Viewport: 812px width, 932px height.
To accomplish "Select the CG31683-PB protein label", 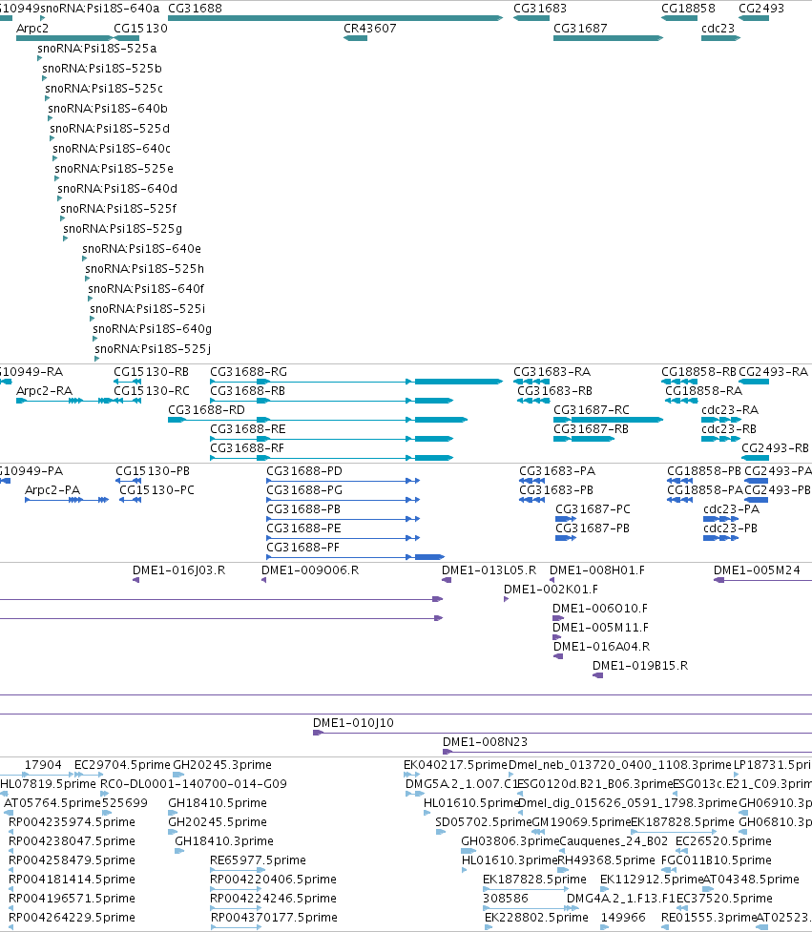I will click(x=556, y=489).
